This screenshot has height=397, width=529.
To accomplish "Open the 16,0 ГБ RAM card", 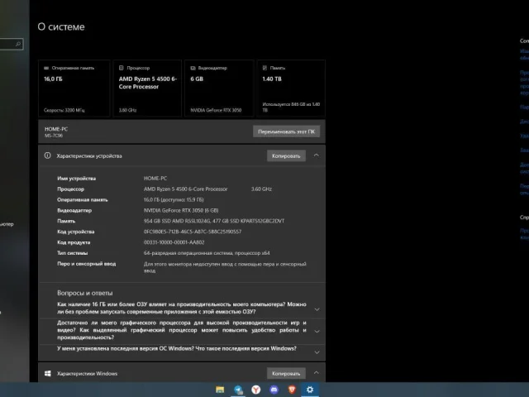I will 74,88.
